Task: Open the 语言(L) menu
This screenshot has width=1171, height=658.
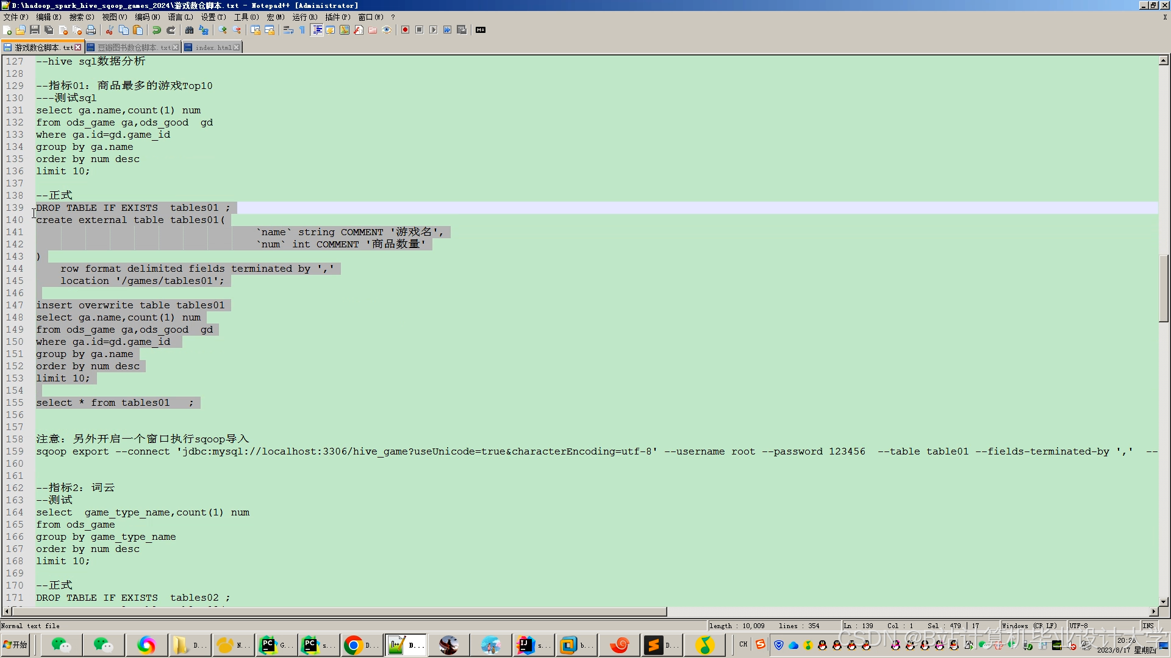Action: tap(180, 17)
